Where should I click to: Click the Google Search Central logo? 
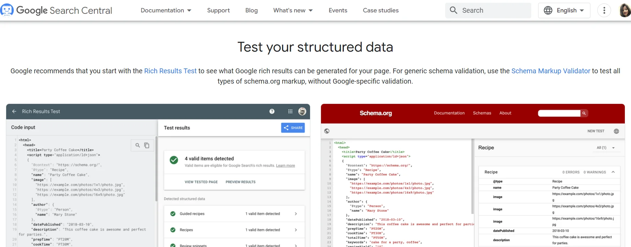[x=56, y=10]
